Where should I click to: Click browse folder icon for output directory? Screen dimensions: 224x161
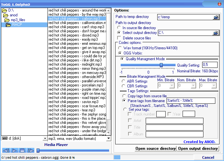[216, 33]
